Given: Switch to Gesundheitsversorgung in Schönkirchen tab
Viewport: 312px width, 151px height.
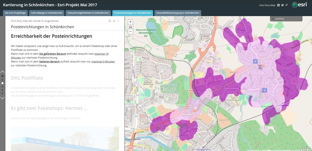Looking at the screenshot, I should click(x=178, y=13).
